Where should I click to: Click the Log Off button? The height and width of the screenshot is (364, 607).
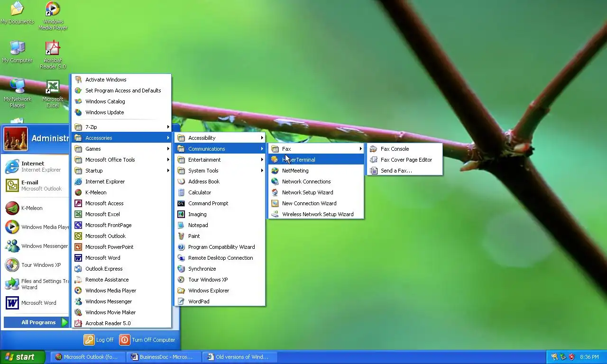tap(99, 340)
